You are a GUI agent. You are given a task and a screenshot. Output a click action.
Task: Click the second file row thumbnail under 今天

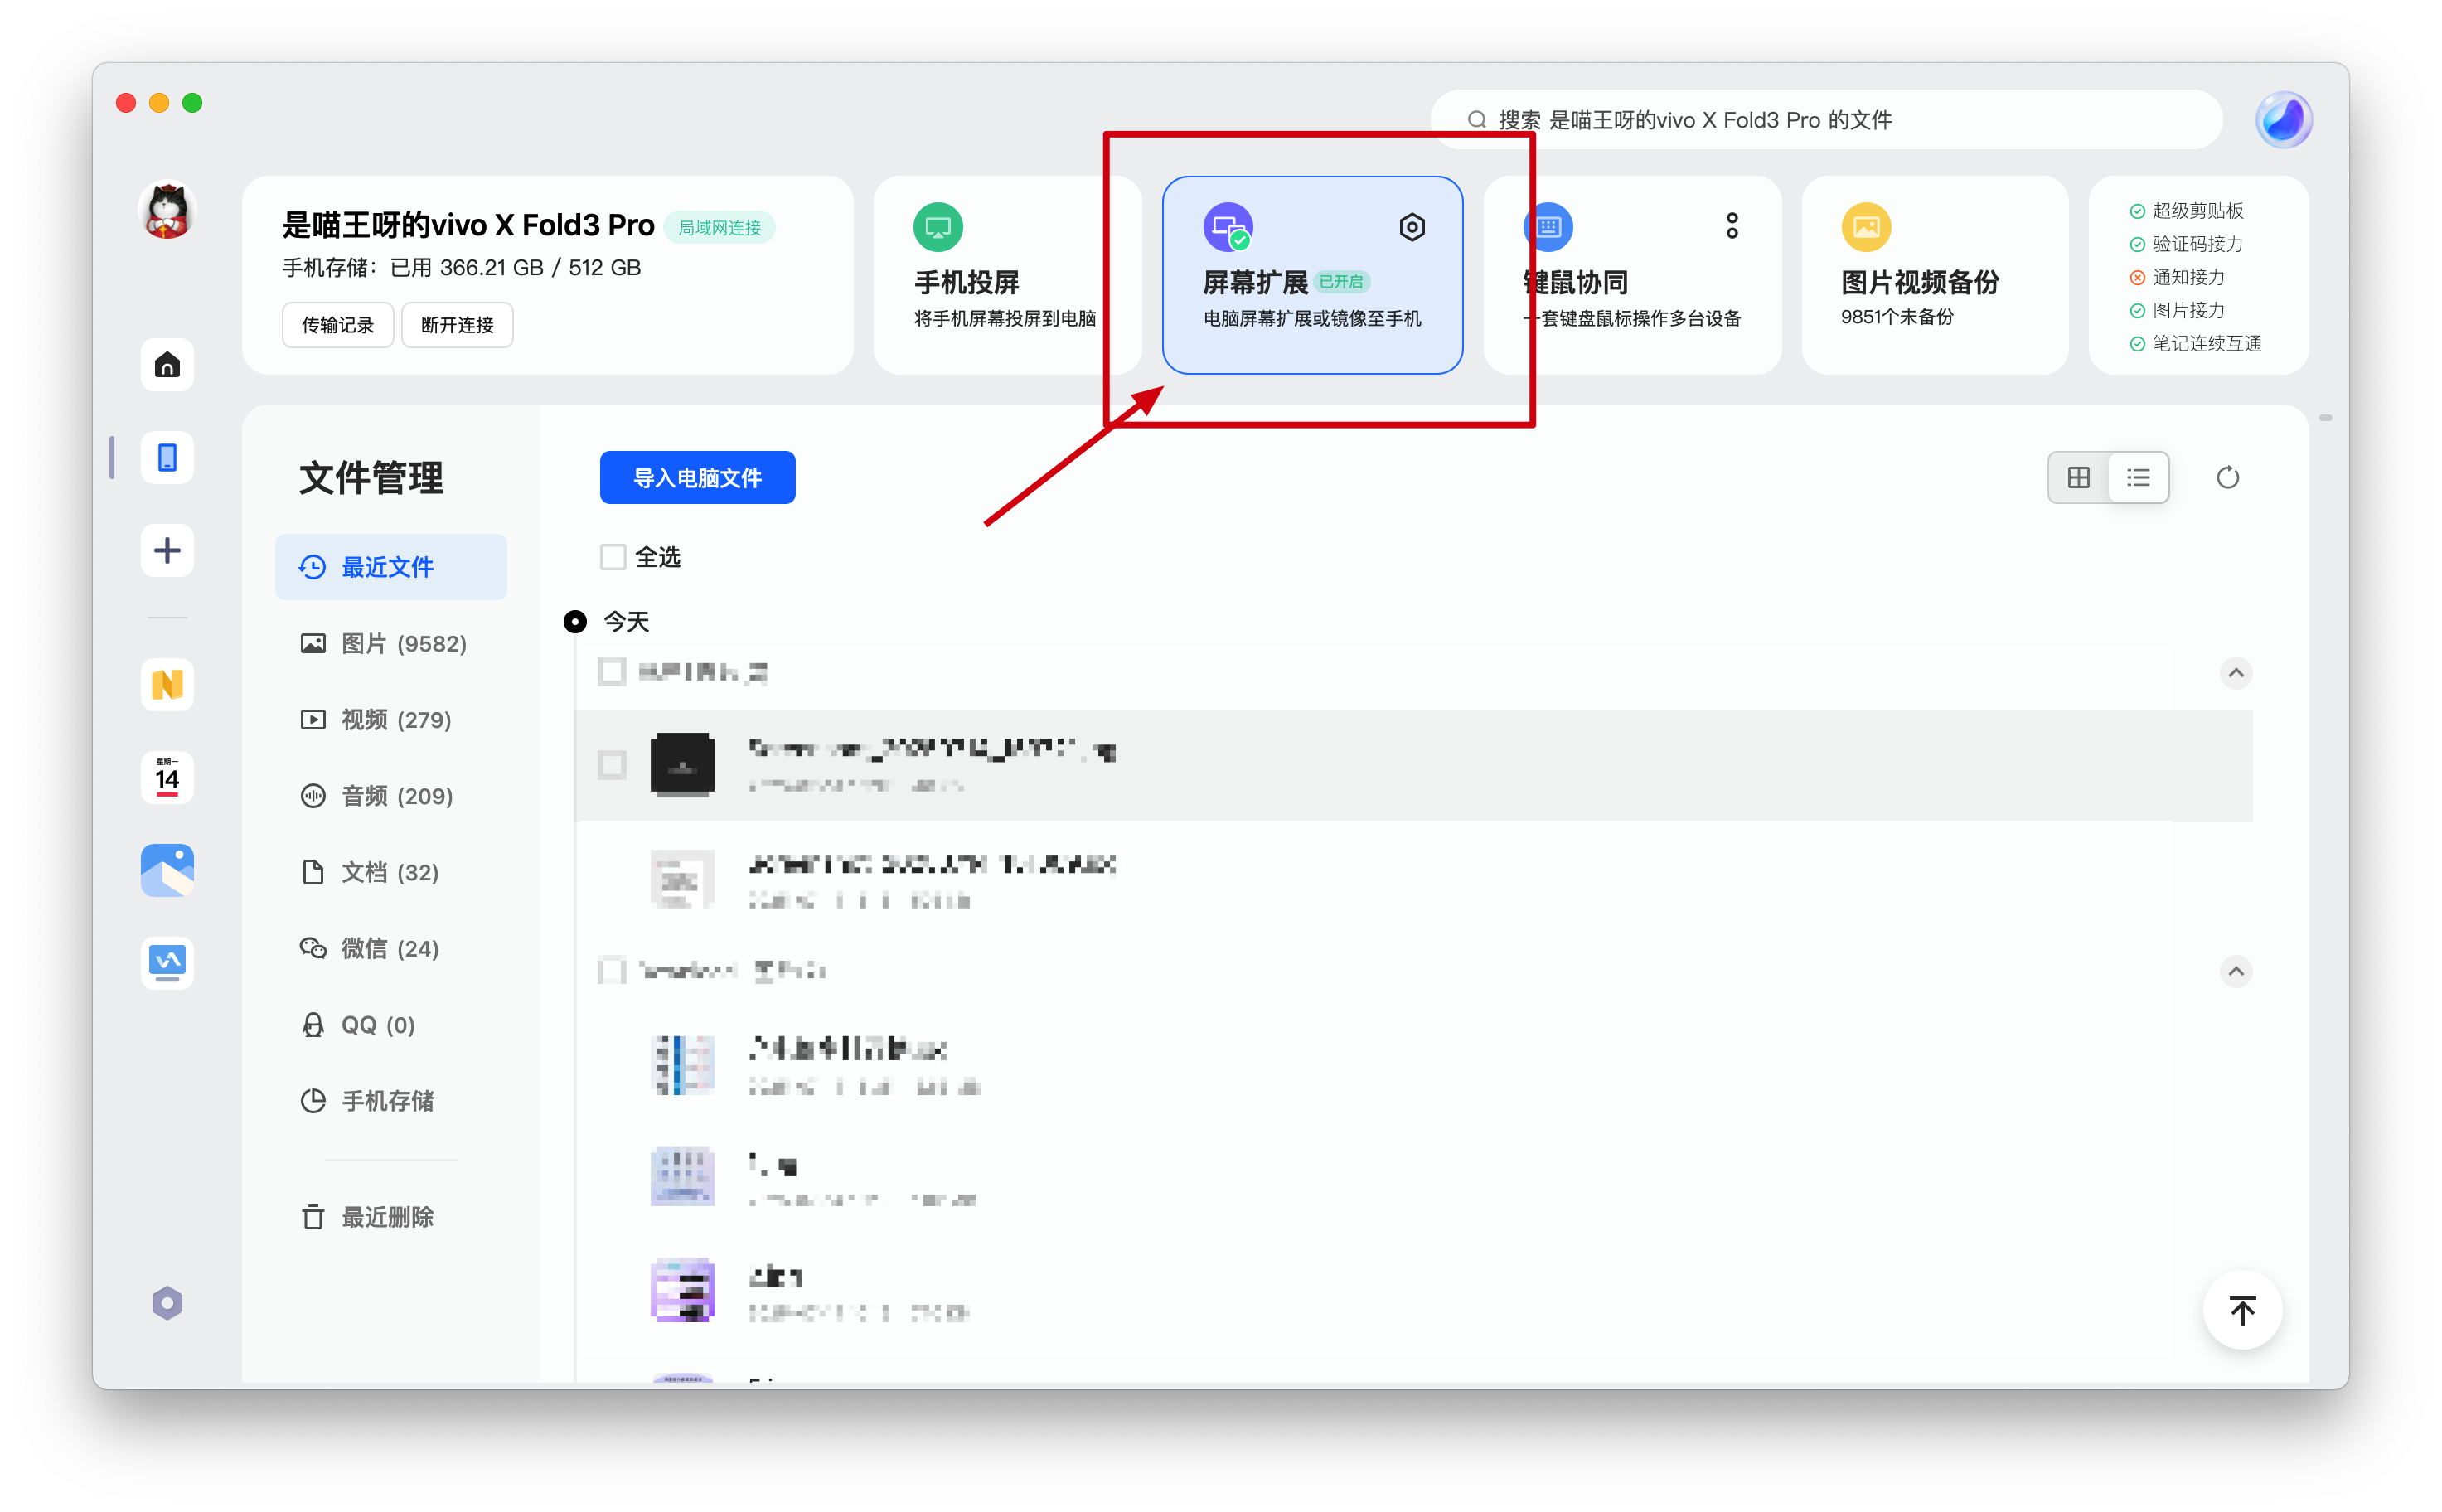pos(682,879)
